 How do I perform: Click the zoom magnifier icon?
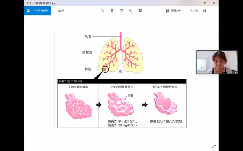tap(103, 11)
